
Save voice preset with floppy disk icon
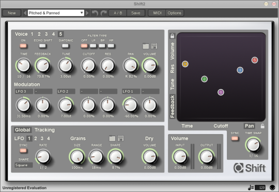tap(154, 46)
